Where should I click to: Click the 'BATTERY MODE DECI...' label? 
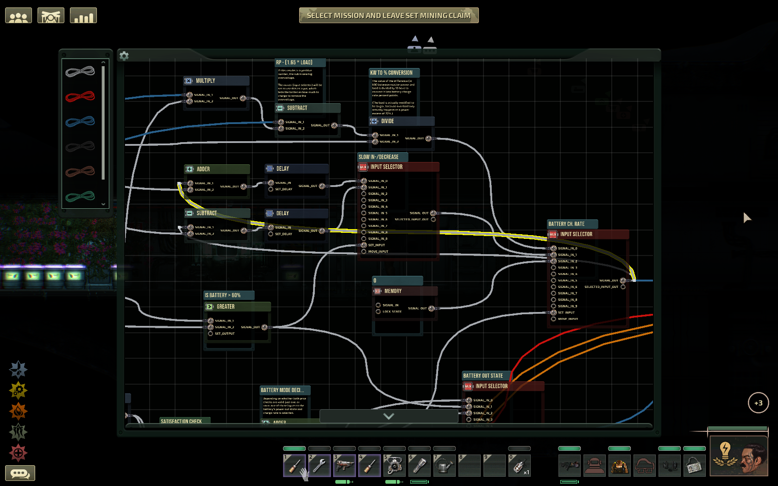(285, 390)
